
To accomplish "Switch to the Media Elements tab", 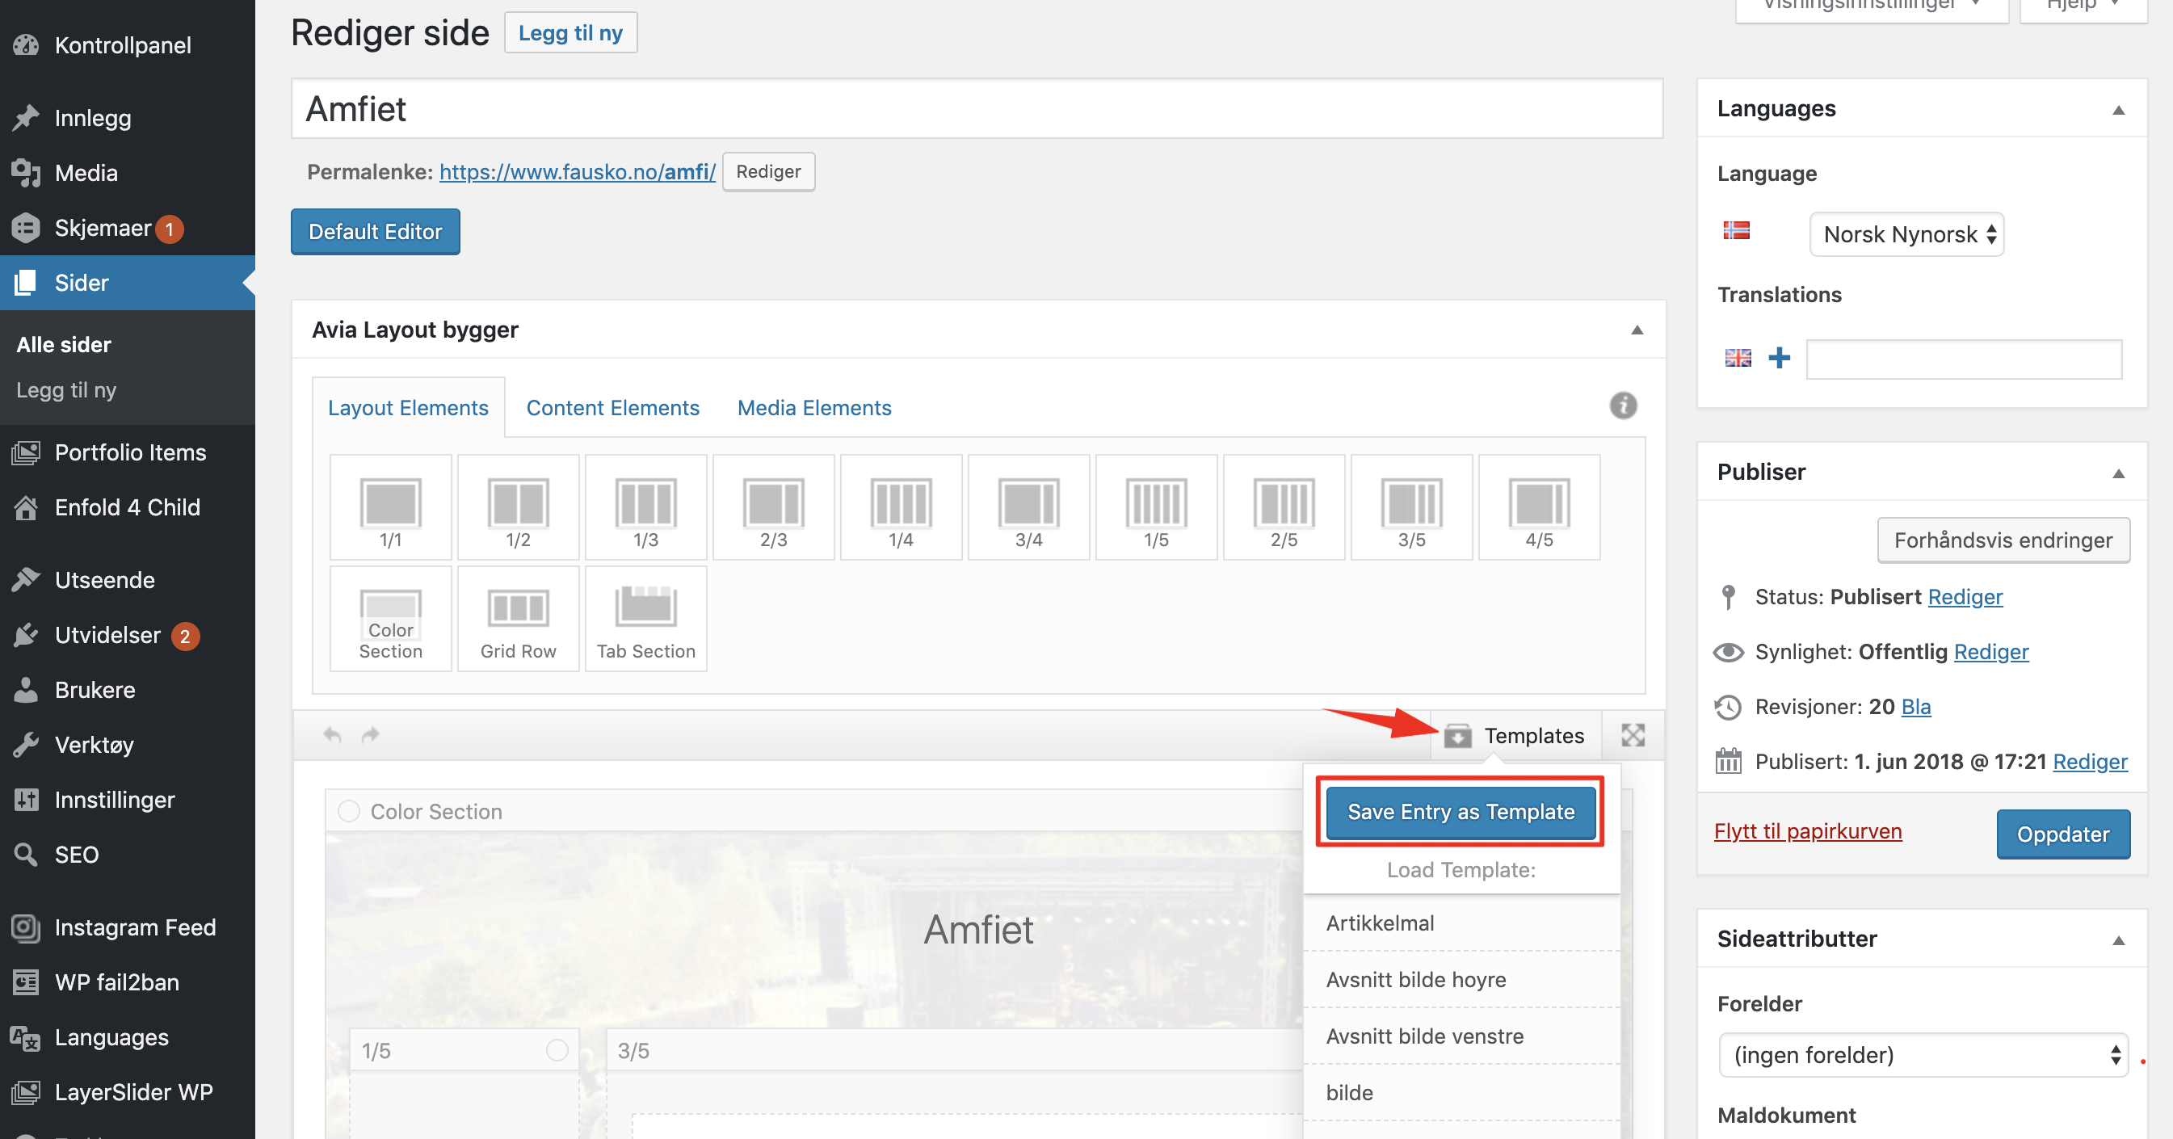I will tap(813, 407).
